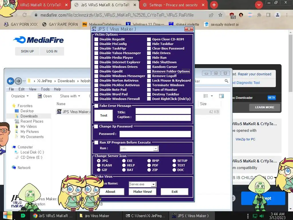Open Explorer File menu

tap(11, 89)
